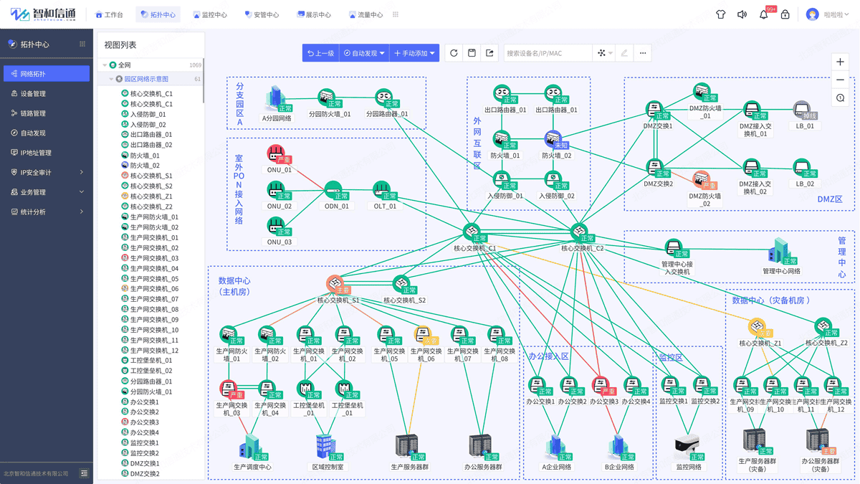The image size is (860, 484).
Task: Click the 管理中心网络 building icon
Action: [780, 252]
